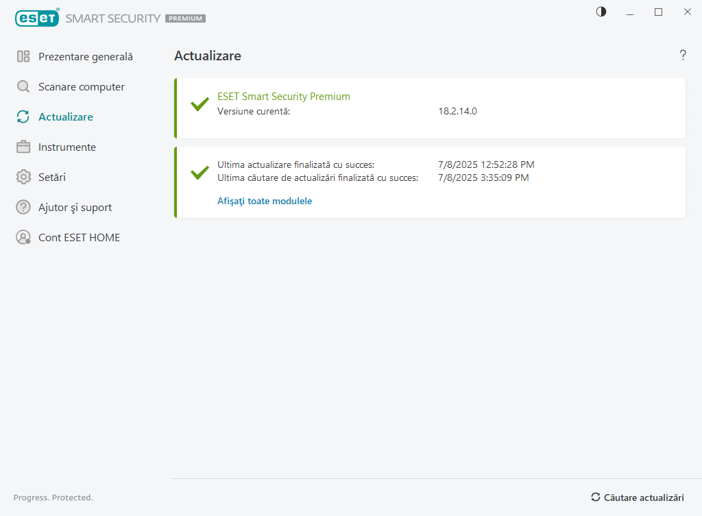Select the Scanare computer sidebar icon

pos(22,86)
